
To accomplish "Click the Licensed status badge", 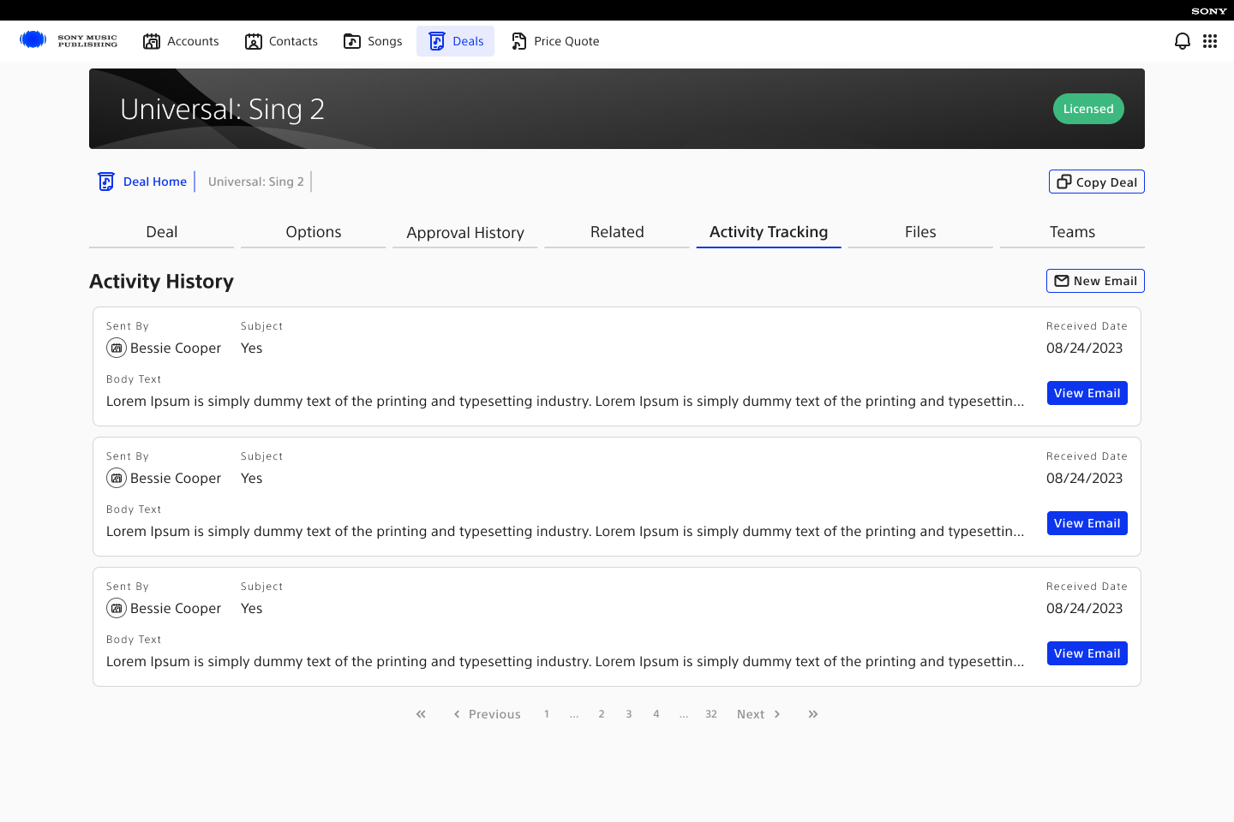I will [1088, 109].
